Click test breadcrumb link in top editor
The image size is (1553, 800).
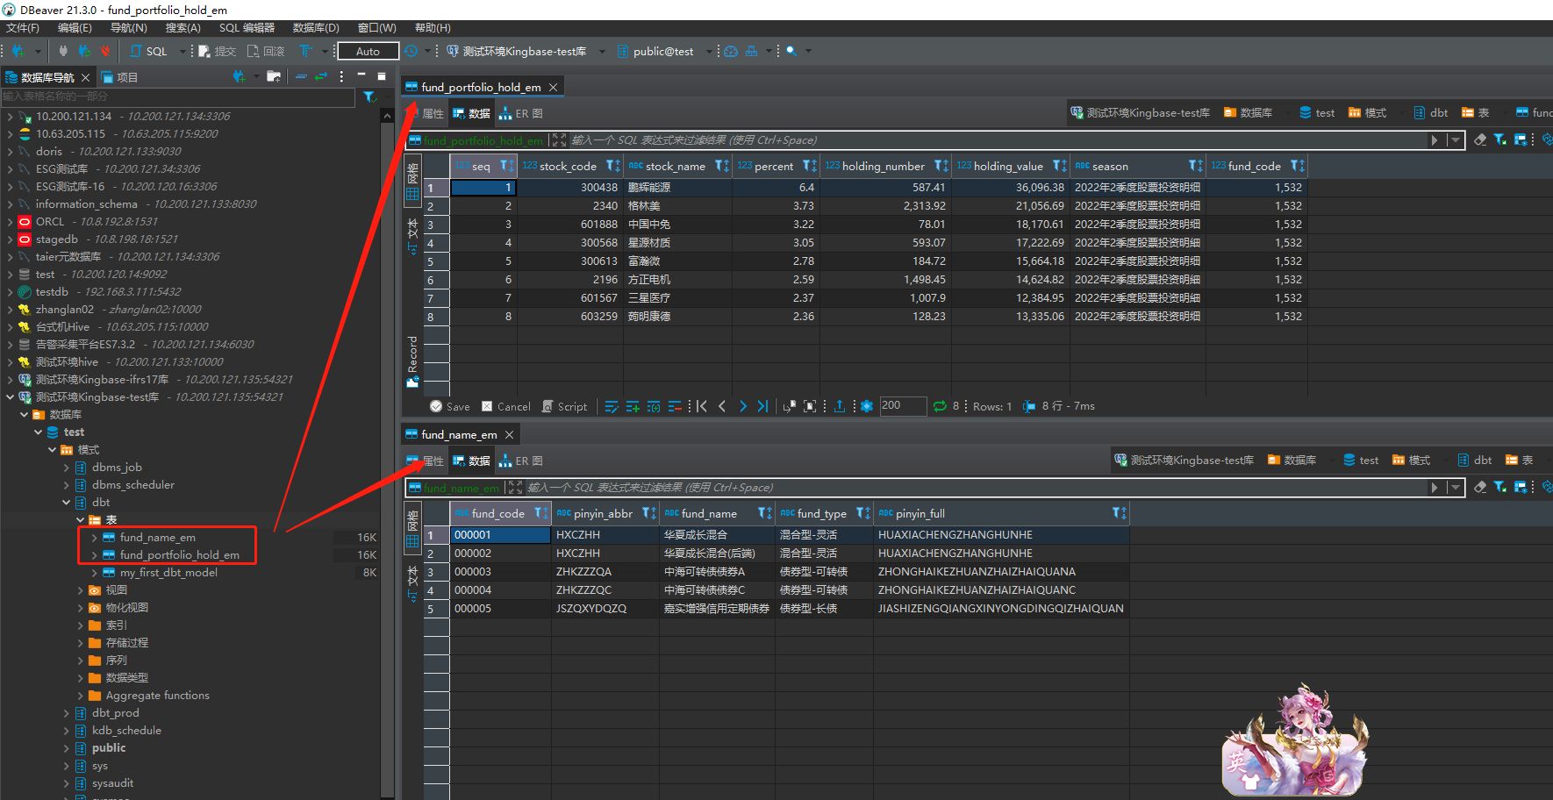1317,112
